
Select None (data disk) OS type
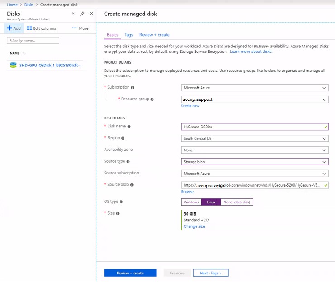pyautogui.click(x=237, y=202)
